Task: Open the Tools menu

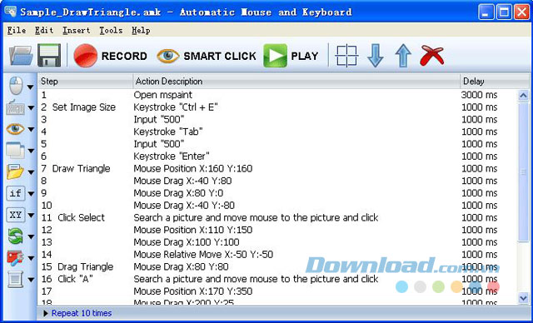Action: pos(111,30)
